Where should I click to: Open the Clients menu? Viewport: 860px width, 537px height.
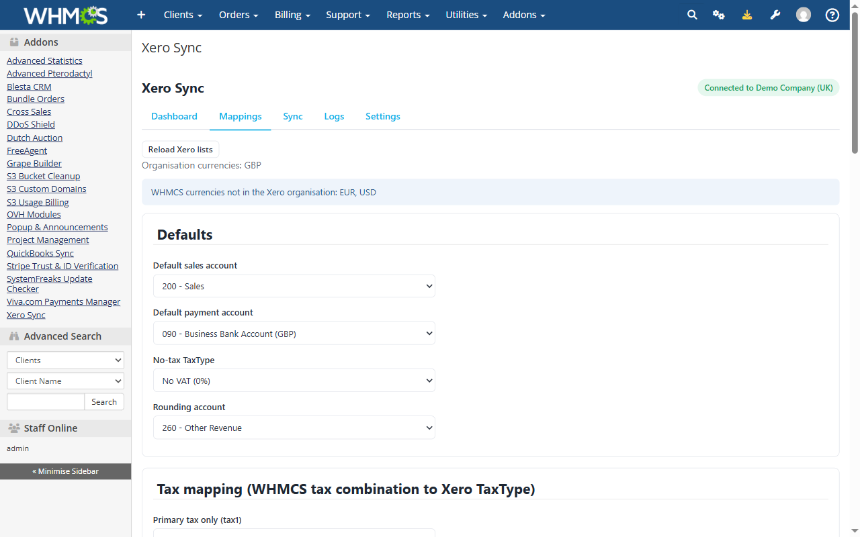tap(183, 15)
